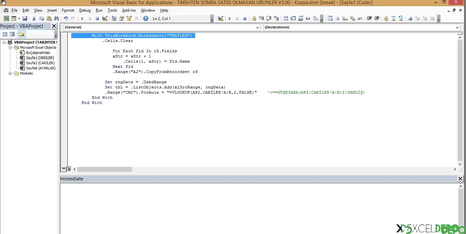Comment Block the selected lines
This screenshot has width=466, height=234.
click(393, 19)
